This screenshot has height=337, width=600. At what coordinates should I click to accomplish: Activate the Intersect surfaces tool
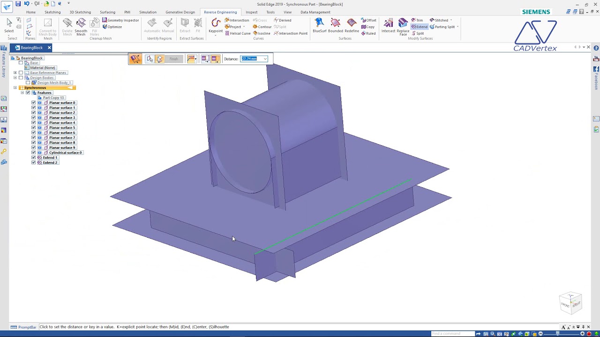point(388,26)
